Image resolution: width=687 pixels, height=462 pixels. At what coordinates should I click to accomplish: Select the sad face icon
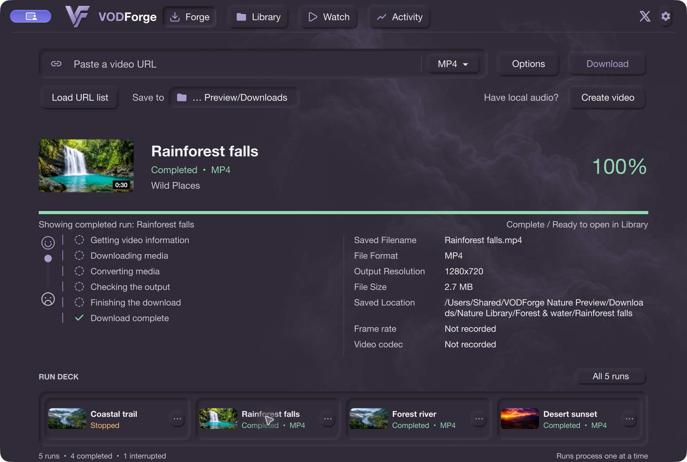[x=48, y=299]
